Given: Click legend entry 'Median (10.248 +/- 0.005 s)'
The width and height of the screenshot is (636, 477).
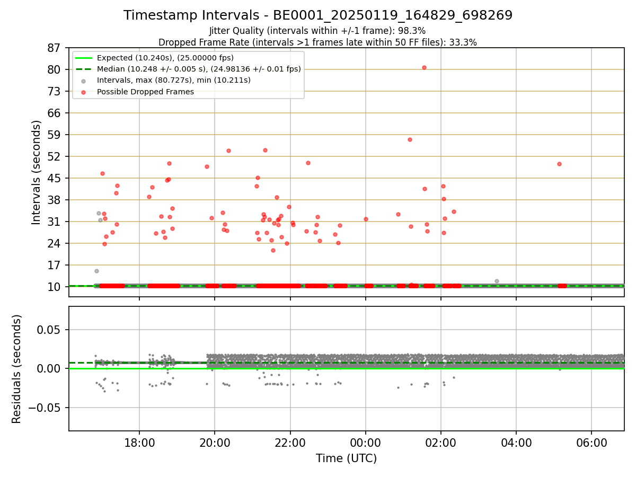Looking at the screenshot, I should [x=199, y=69].
